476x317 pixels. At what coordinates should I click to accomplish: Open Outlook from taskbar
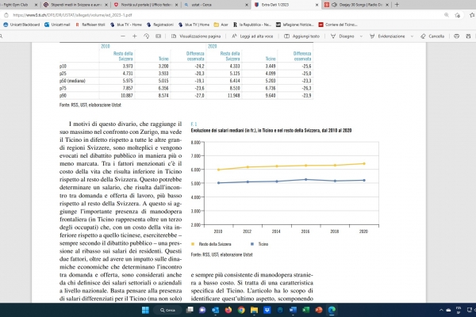[216, 310]
